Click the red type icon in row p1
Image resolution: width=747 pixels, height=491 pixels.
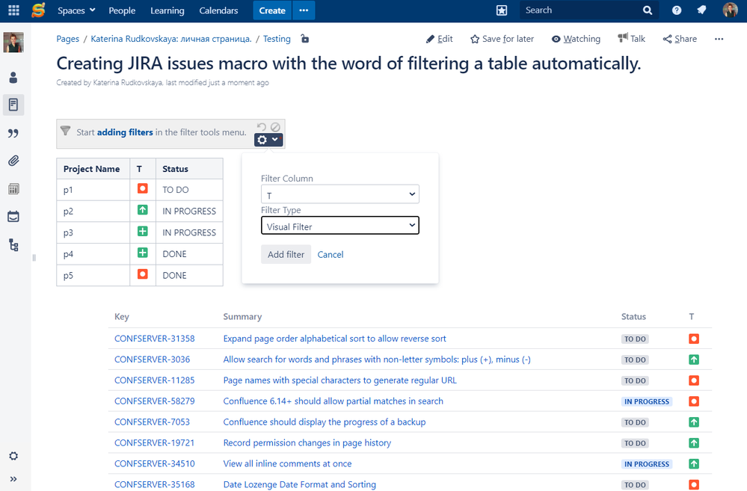[142, 188]
